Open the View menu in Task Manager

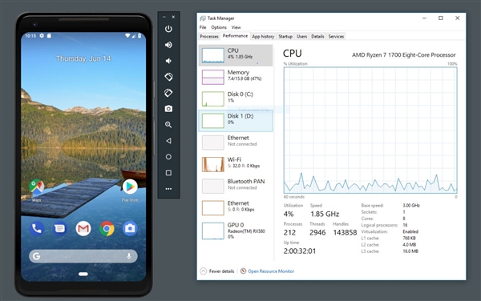pyautogui.click(x=236, y=27)
